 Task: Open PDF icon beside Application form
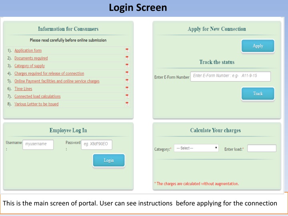coord(127,50)
